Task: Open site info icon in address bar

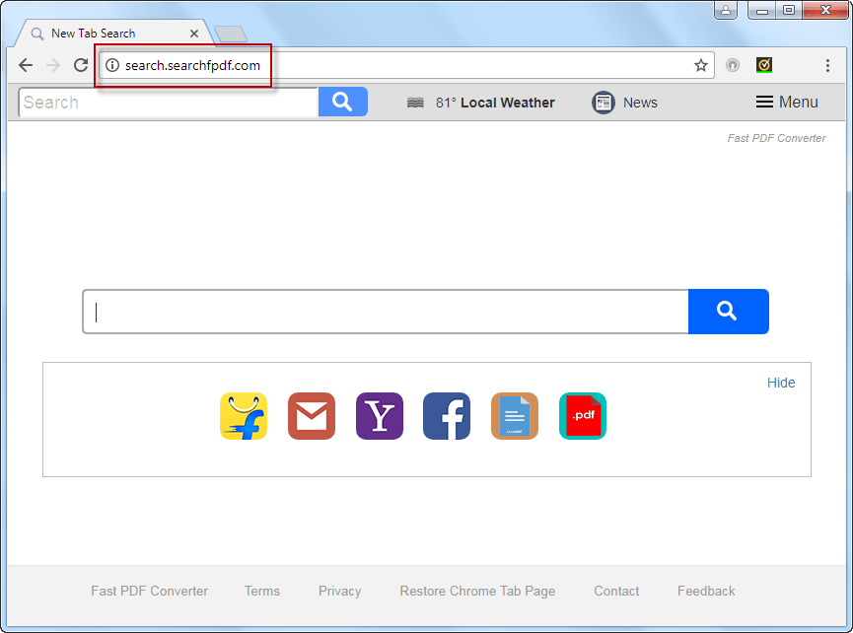Action: [x=112, y=65]
